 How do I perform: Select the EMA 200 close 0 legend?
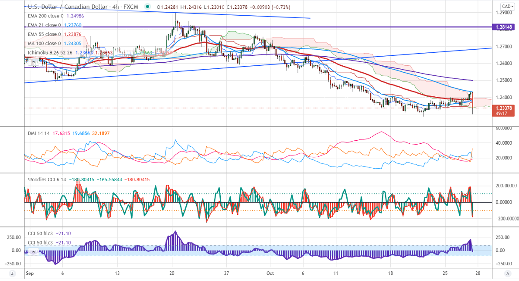[x=46, y=16]
